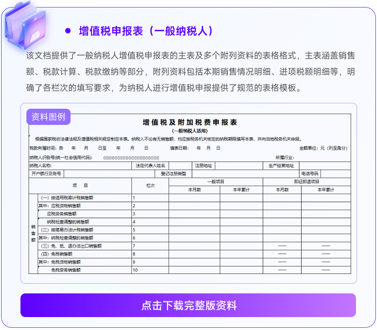Click the 栏次 column header cell
The width and height of the screenshot is (377, 330).
click(150, 186)
